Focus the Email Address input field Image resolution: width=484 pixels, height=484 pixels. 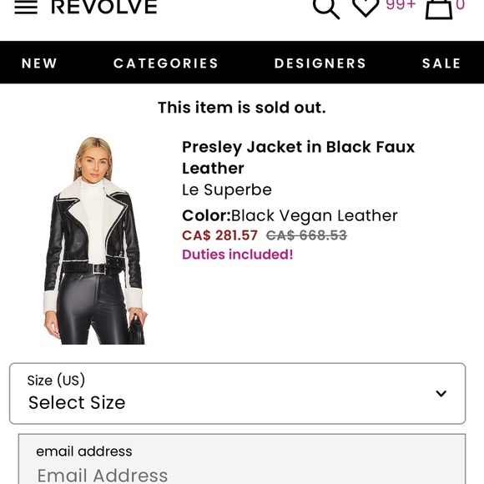tap(242, 459)
